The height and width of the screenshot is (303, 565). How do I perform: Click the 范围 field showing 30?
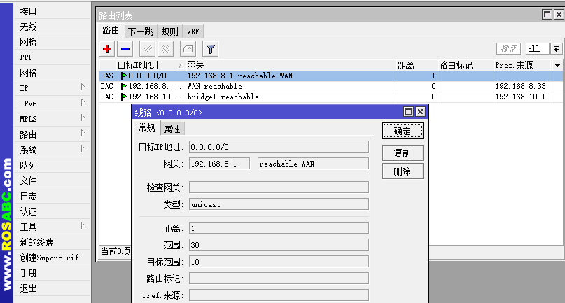point(279,245)
